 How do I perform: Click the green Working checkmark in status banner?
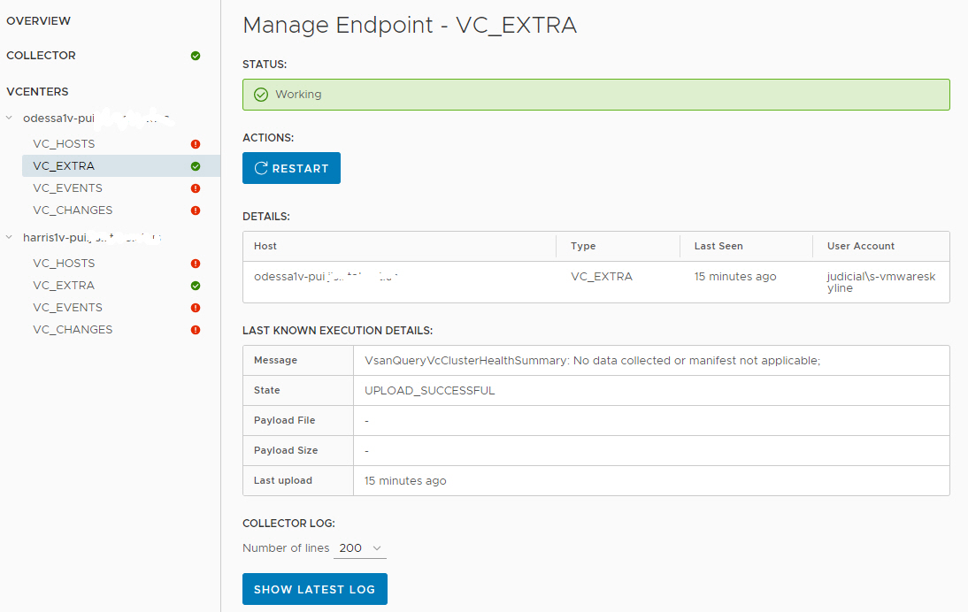[x=261, y=94]
